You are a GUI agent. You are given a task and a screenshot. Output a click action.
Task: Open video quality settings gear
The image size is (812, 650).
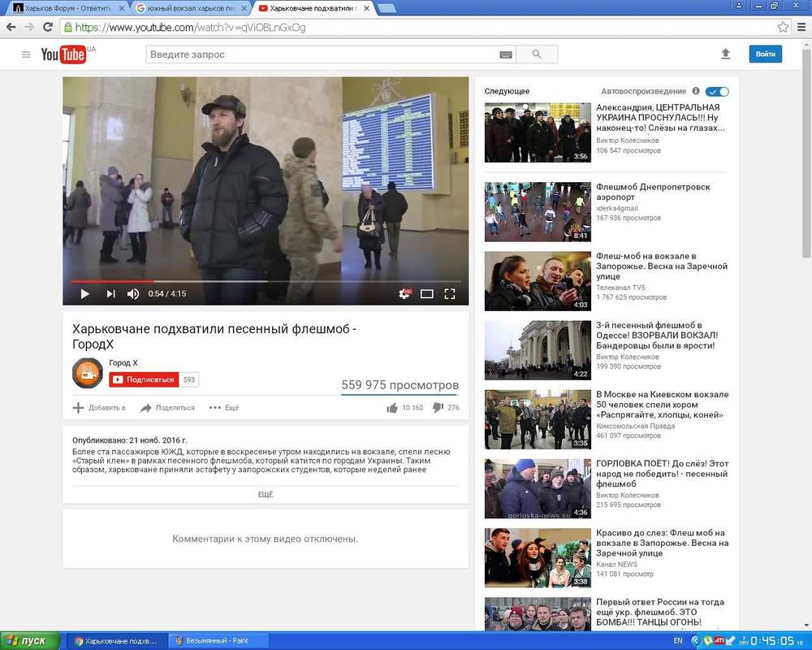[405, 294]
